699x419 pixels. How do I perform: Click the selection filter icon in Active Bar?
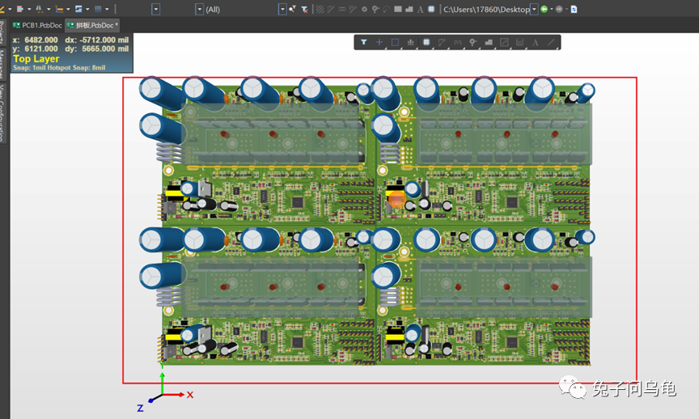tap(364, 42)
